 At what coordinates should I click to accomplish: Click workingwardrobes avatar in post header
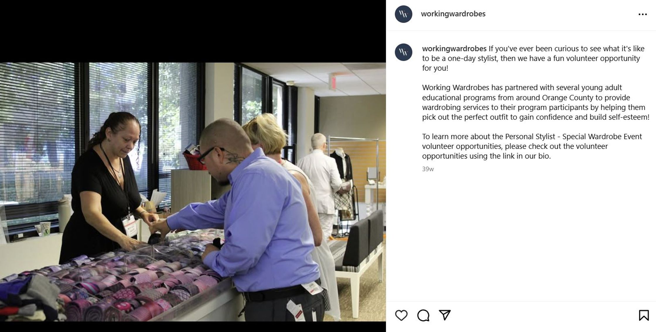click(404, 14)
